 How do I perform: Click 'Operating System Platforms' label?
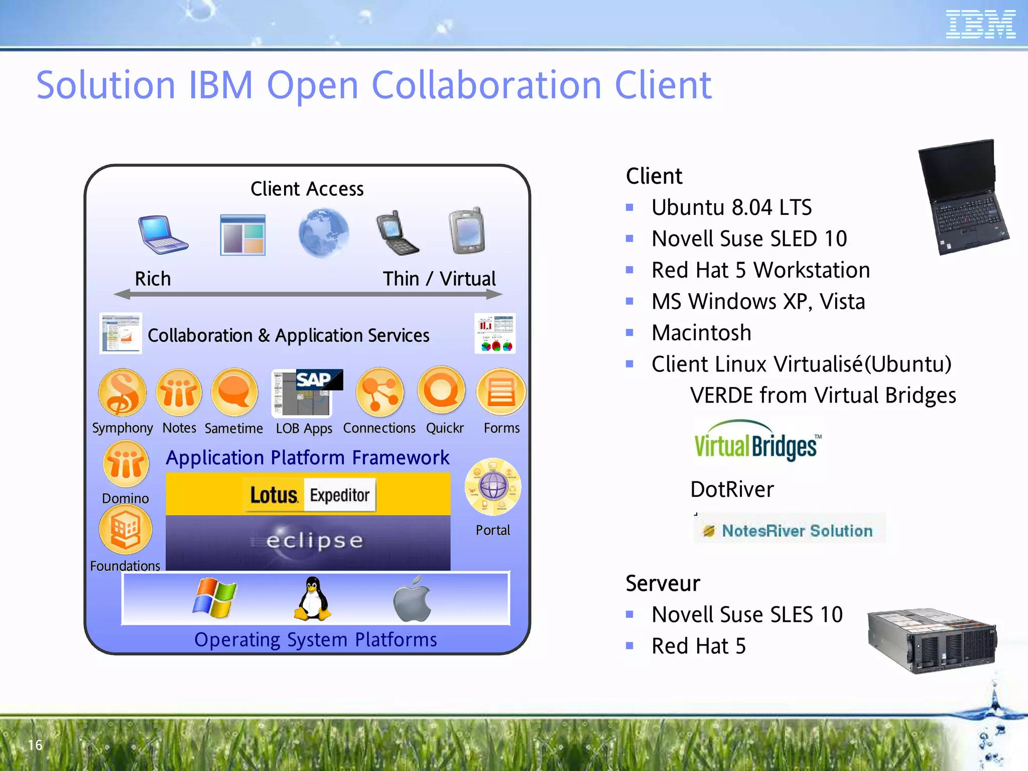(x=316, y=639)
